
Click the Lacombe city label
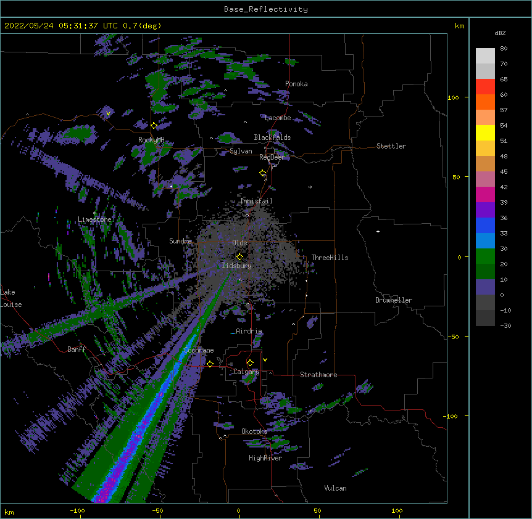tap(278, 118)
